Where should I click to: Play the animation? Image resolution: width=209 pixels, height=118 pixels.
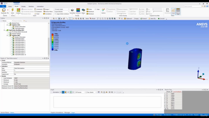tap(63, 92)
